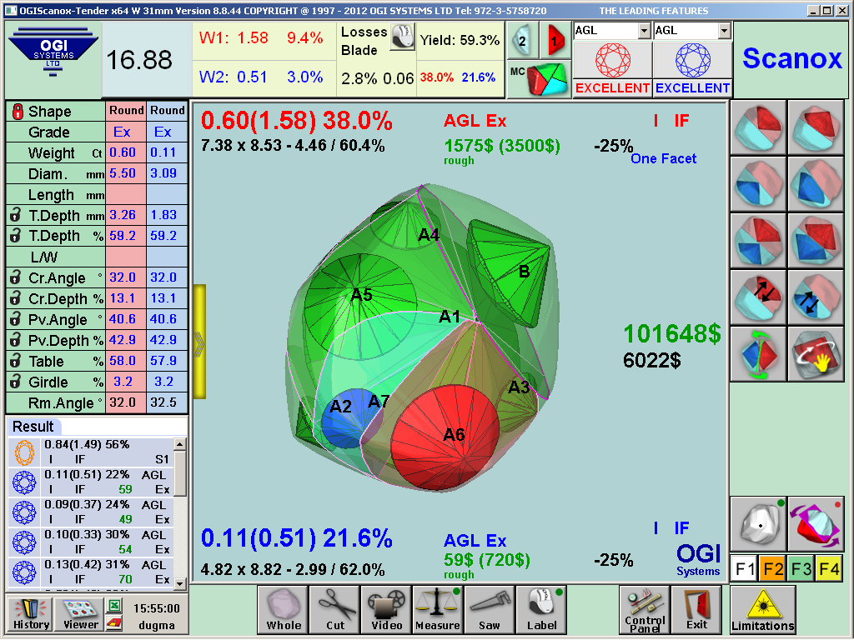Select the Saw tool

click(489, 610)
